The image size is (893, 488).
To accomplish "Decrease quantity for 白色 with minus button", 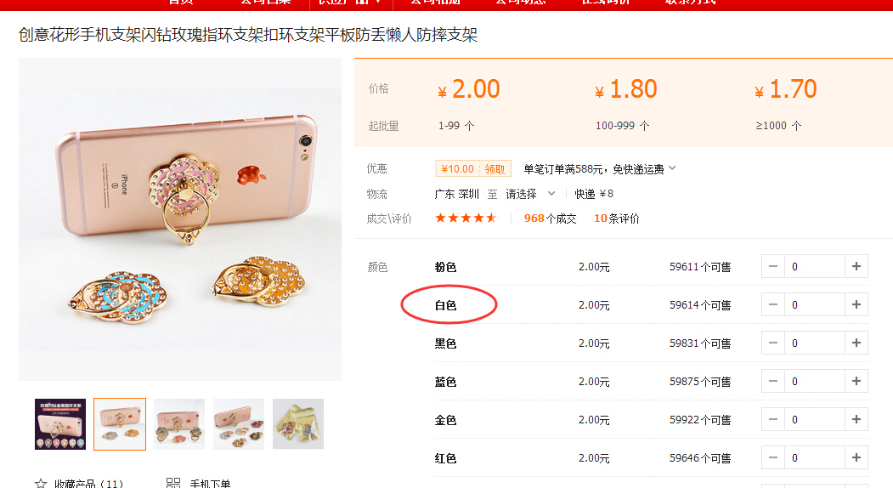I will pyautogui.click(x=773, y=304).
